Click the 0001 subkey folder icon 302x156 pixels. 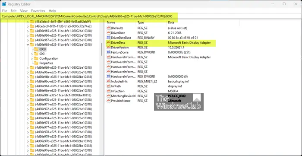tap(36, 54)
